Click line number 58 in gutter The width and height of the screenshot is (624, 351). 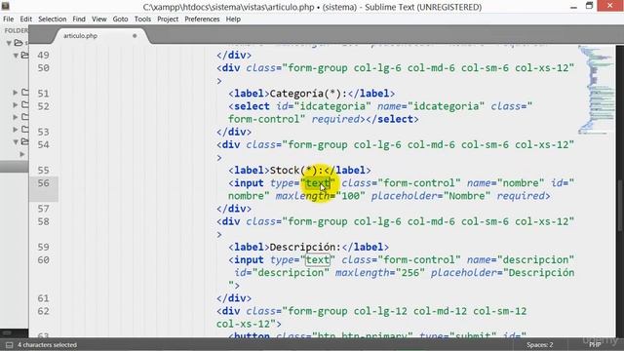coord(43,221)
